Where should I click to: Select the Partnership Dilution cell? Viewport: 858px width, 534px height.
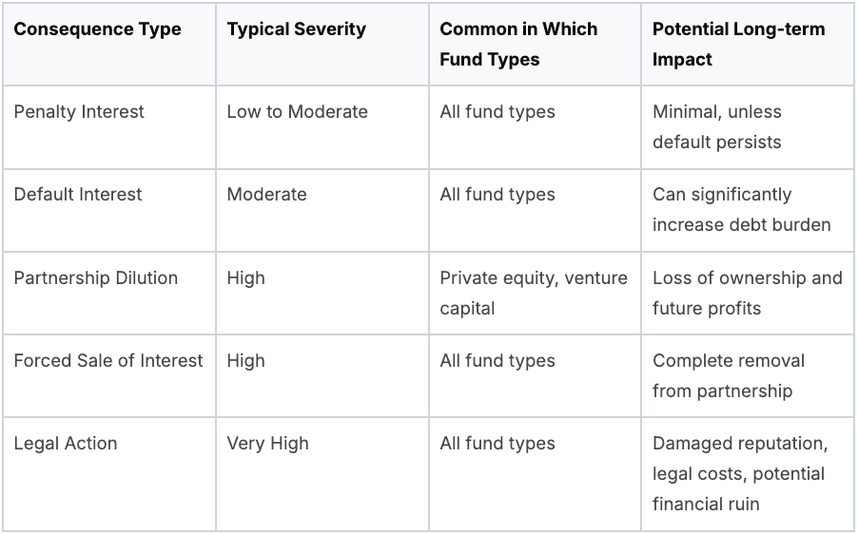point(96,277)
